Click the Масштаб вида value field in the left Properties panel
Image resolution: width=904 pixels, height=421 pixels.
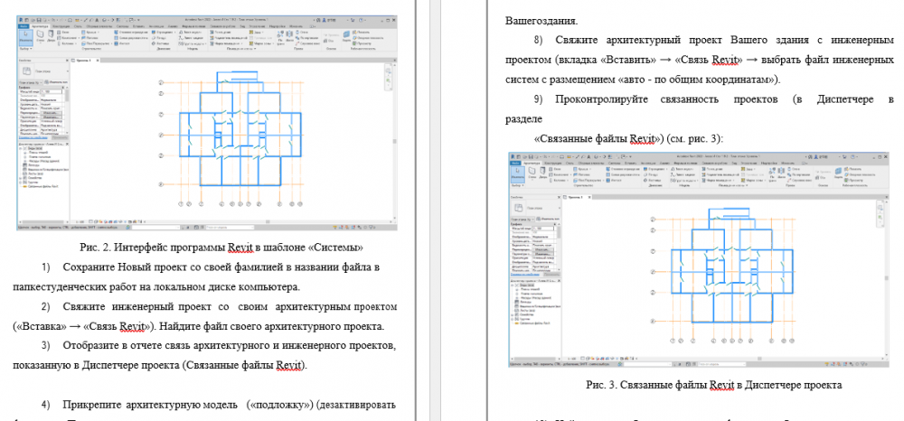click(x=52, y=92)
